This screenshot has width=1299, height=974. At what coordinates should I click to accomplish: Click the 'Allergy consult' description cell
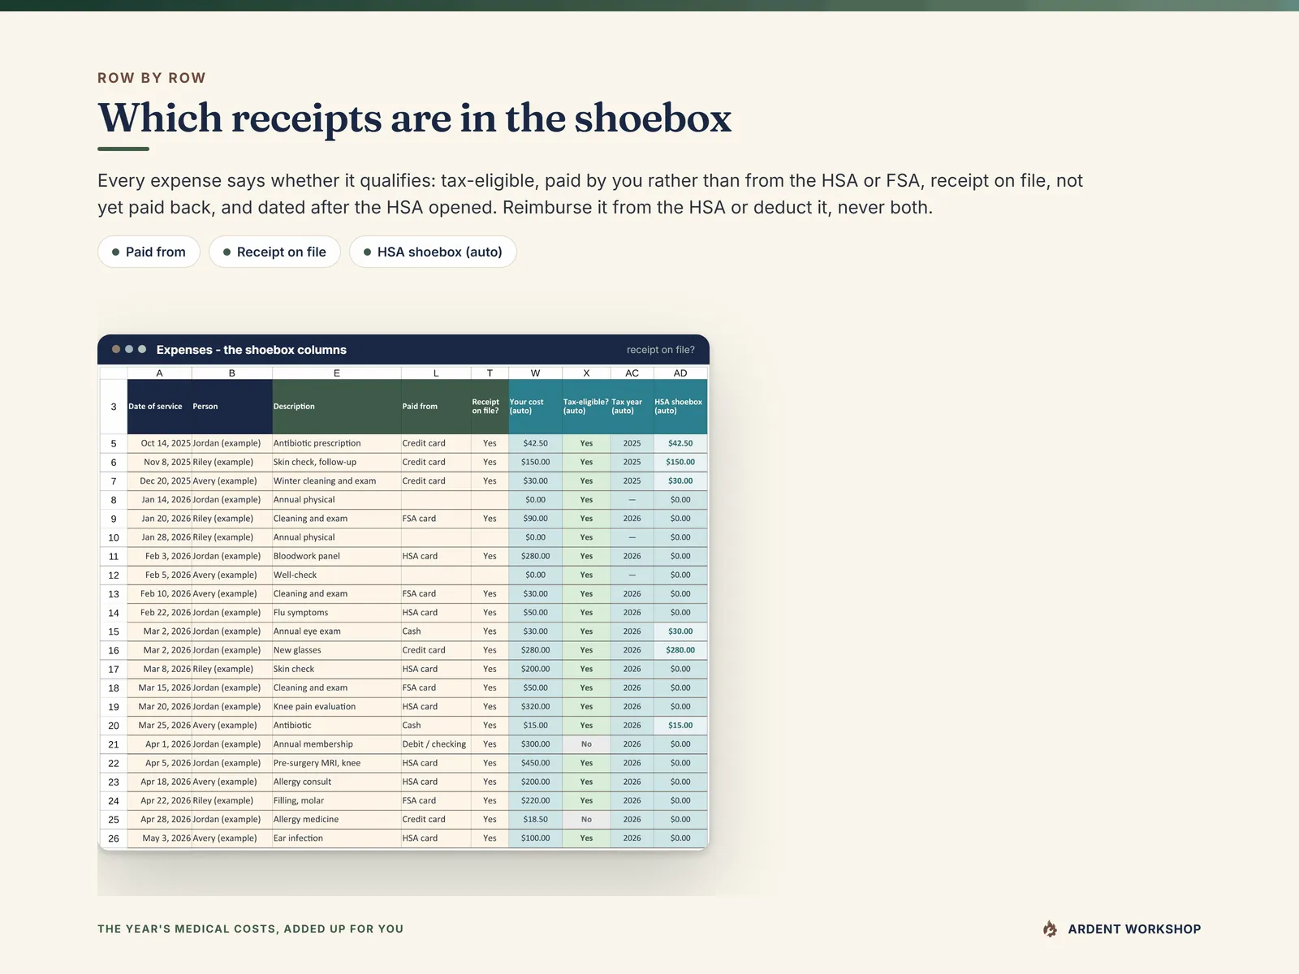[x=337, y=782]
